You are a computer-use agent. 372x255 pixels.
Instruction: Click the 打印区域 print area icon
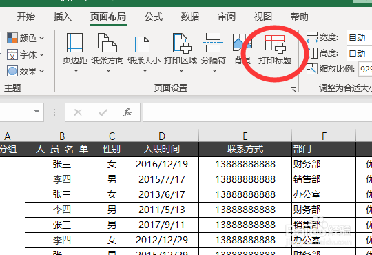click(x=182, y=43)
